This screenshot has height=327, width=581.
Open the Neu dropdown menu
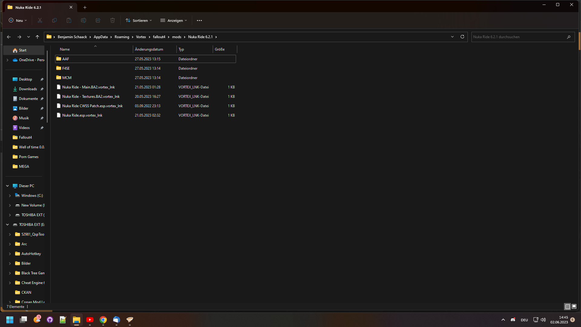click(18, 20)
